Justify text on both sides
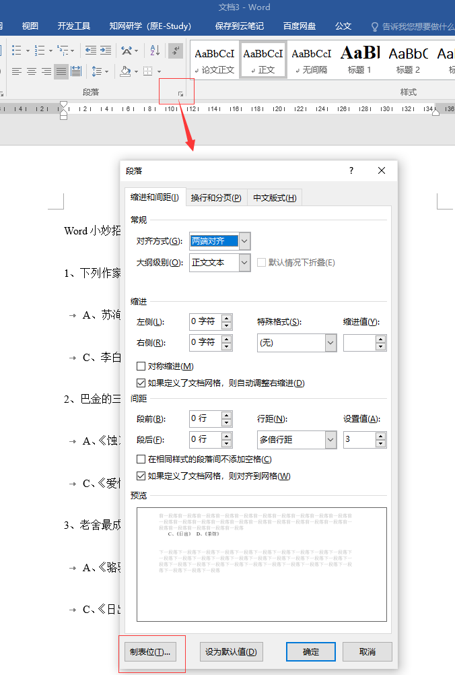 (61, 71)
